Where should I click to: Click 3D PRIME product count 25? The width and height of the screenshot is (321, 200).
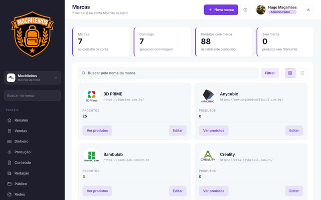pyautogui.click(x=85, y=116)
